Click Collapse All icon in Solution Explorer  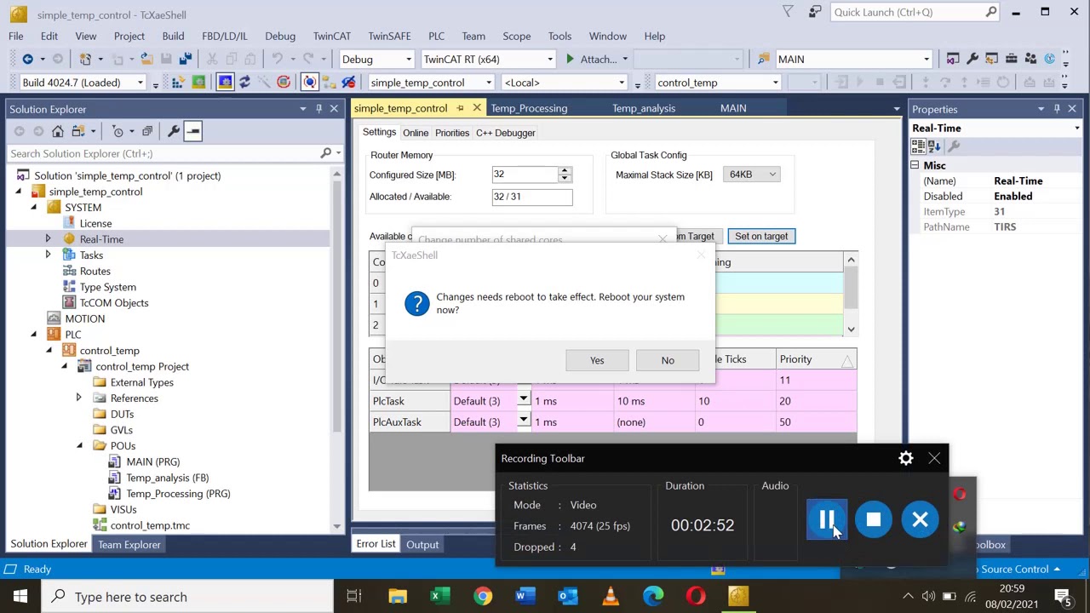pyautogui.click(x=147, y=131)
